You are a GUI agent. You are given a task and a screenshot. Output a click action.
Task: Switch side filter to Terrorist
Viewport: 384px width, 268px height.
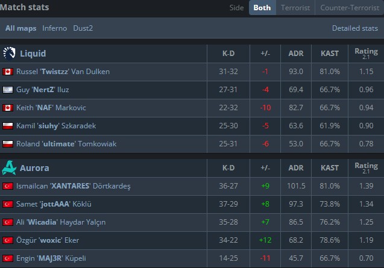295,8
